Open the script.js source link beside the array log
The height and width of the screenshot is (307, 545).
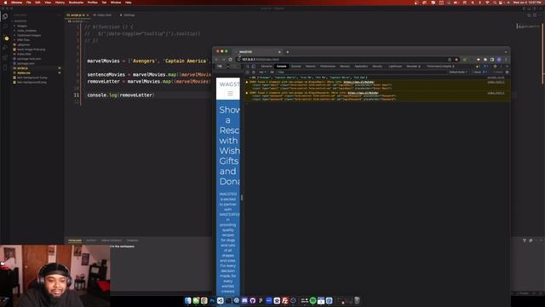click(496, 78)
